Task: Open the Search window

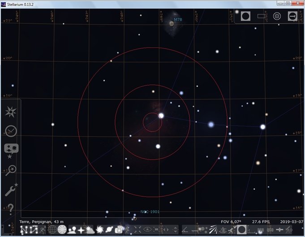Action: [x=11, y=170]
